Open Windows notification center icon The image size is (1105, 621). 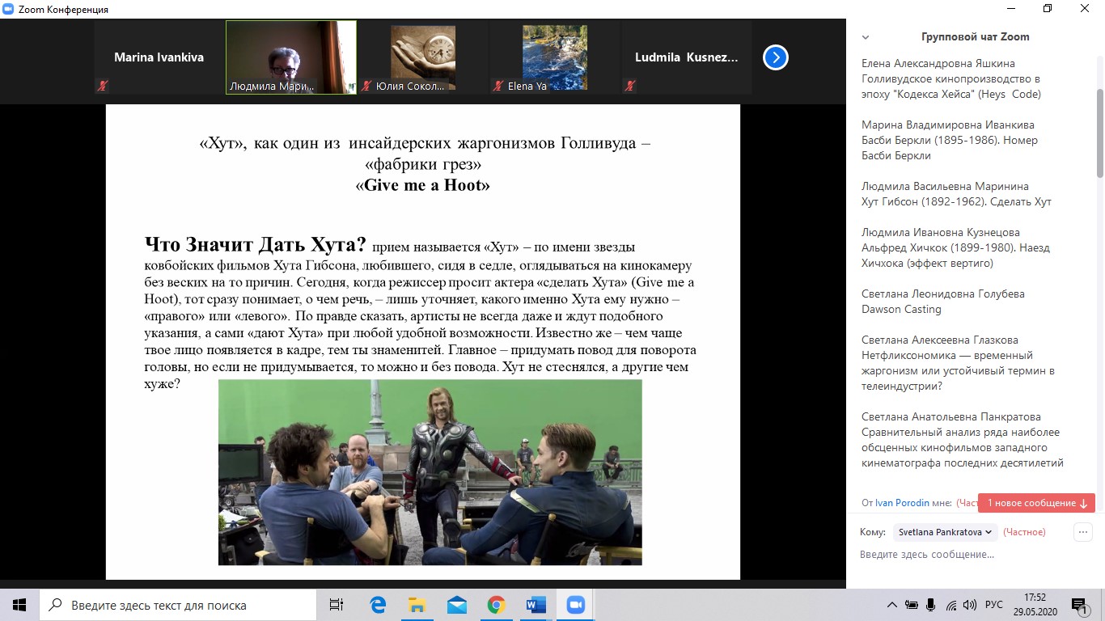pyautogui.click(x=1081, y=605)
